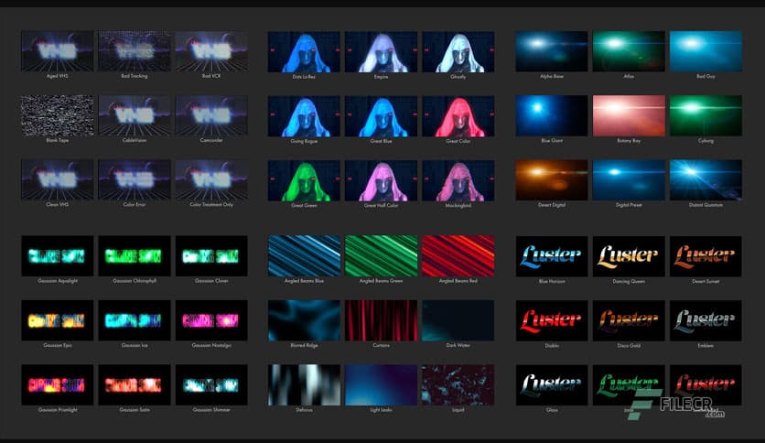Pick the Bad VCR preset thumbnail
765x443 pixels.
(x=211, y=51)
